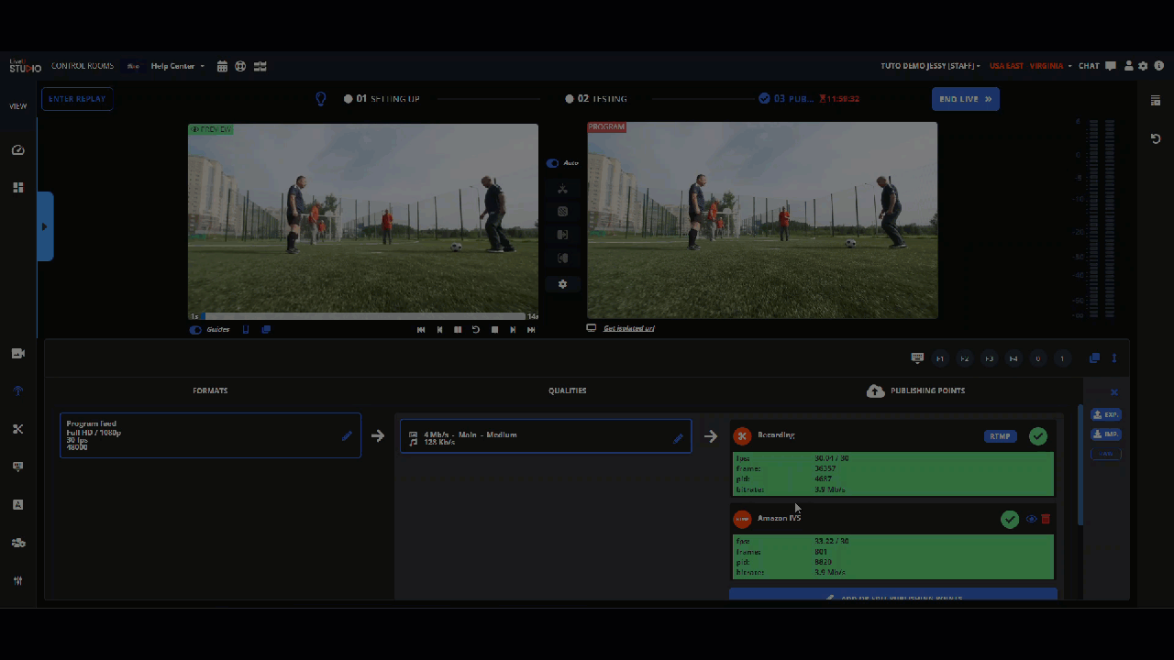Open the CHAT menu item
The height and width of the screenshot is (660, 1174).
click(x=1089, y=66)
